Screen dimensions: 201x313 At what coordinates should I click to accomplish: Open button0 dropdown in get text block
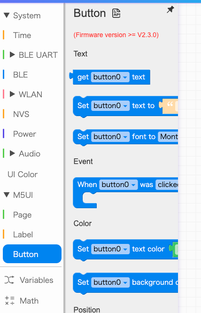point(110,77)
